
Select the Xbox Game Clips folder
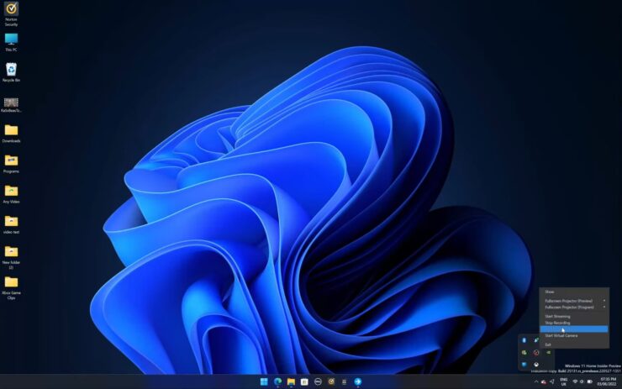11,288
